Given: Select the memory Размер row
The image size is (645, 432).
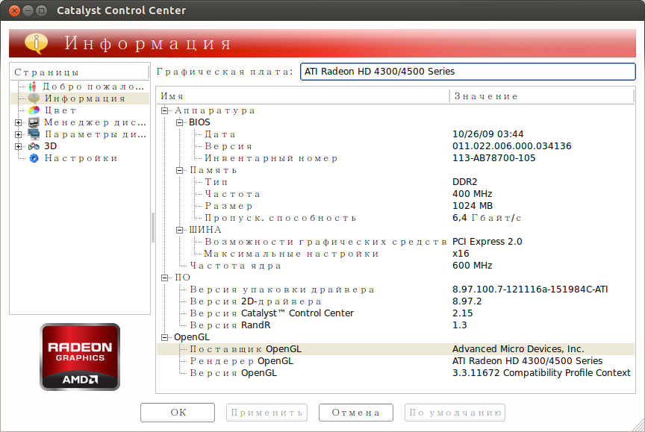Looking at the screenshot, I should (x=396, y=205).
